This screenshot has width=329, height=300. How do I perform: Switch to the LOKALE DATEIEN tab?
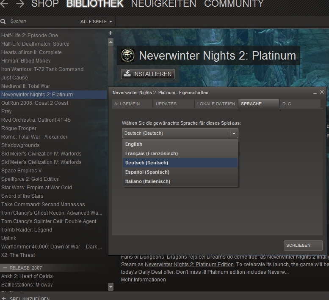216,104
